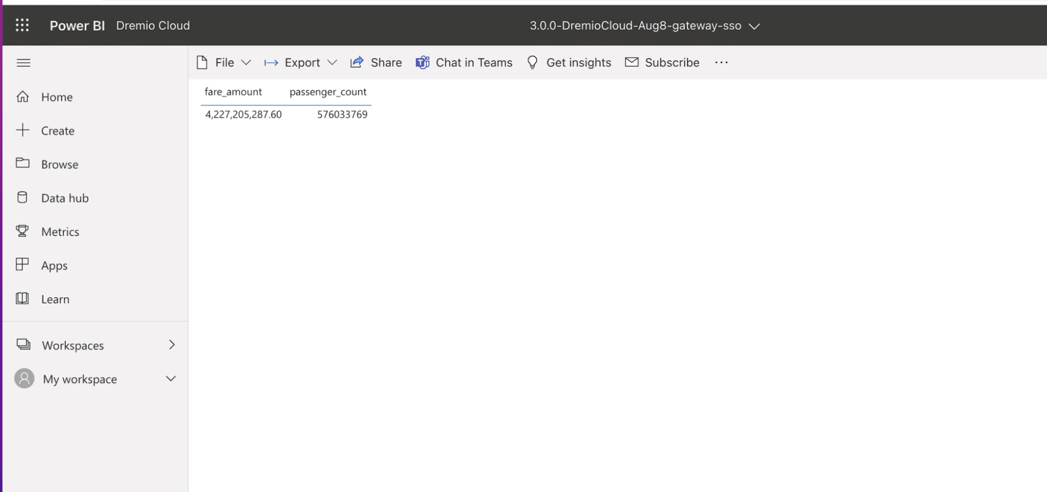Click the Microsoft 365 app launcher grid
This screenshot has width=1047, height=492.
(x=23, y=25)
